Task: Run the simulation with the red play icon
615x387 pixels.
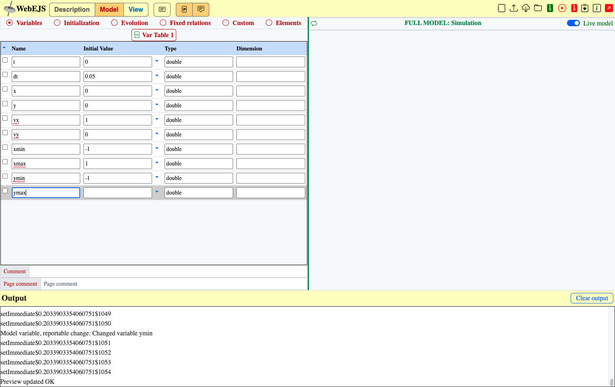Action: tap(562, 8)
